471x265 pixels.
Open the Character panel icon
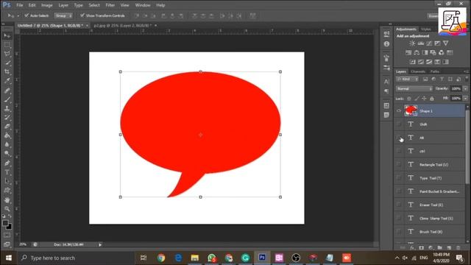[386, 82]
